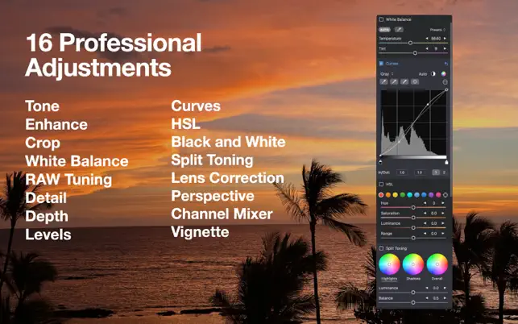This screenshot has height=324, width=518.
Task: Click the Curves Auto label
Action: click(x=423, y=74)
